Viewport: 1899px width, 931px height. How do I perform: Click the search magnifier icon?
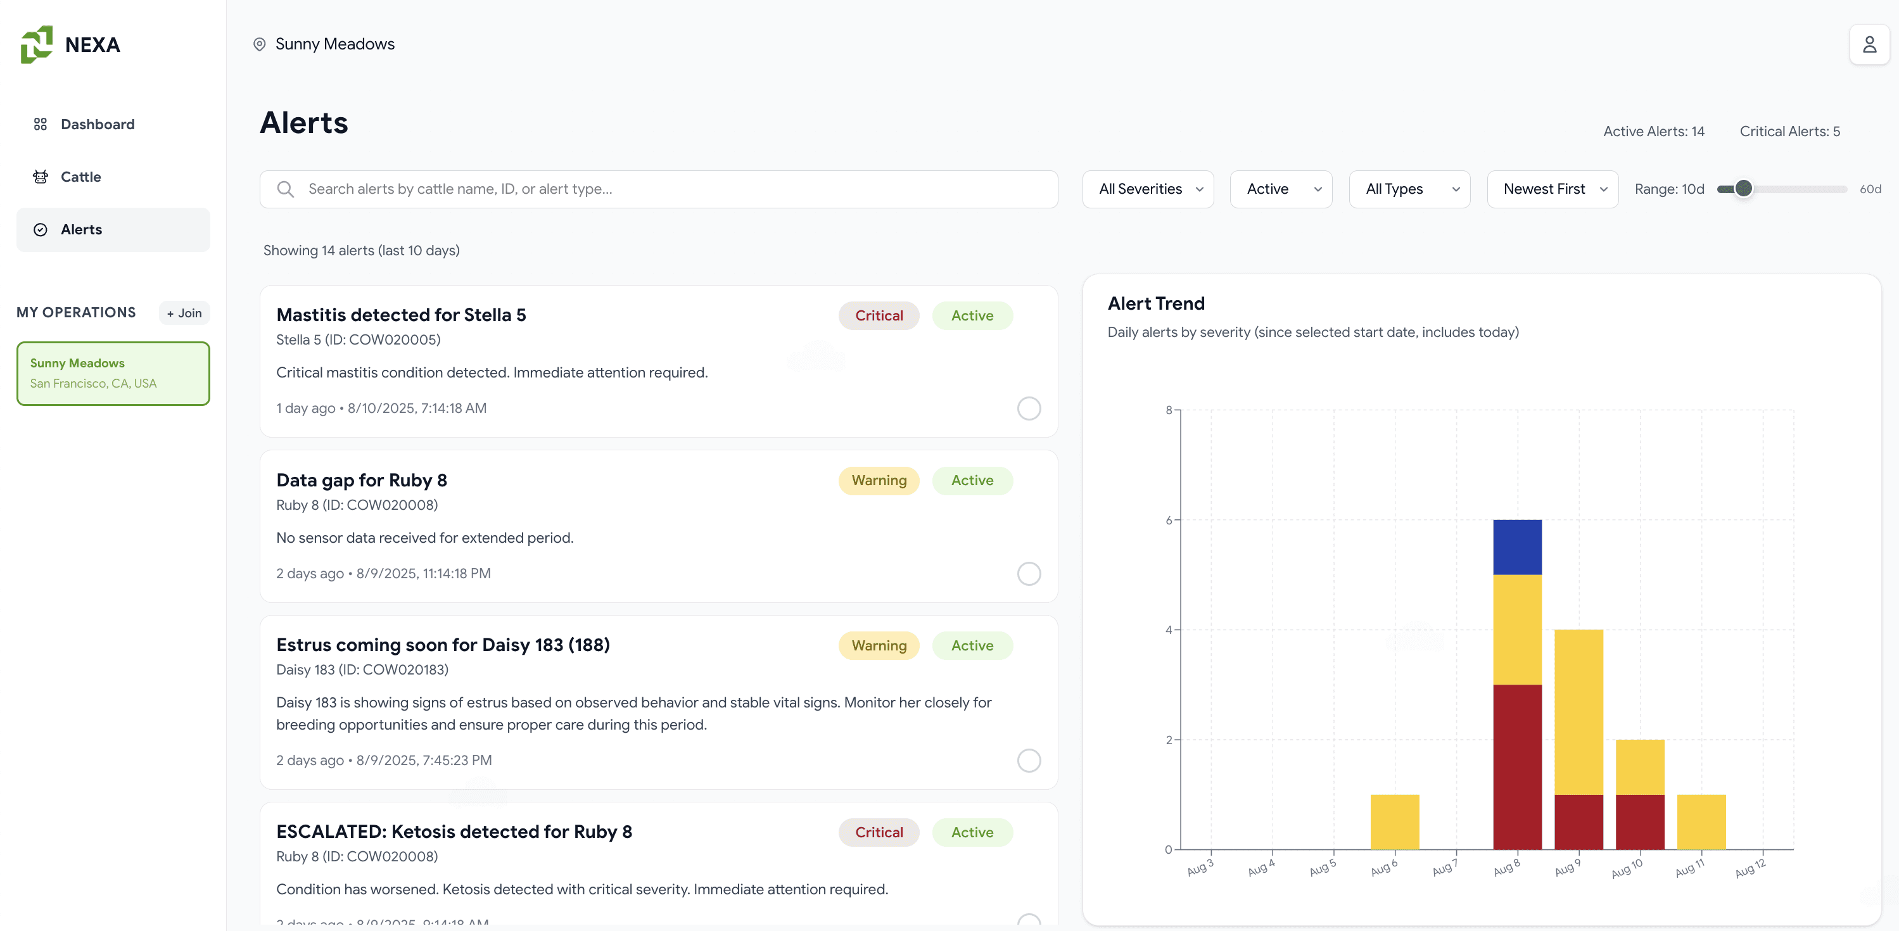pos(286,189)
